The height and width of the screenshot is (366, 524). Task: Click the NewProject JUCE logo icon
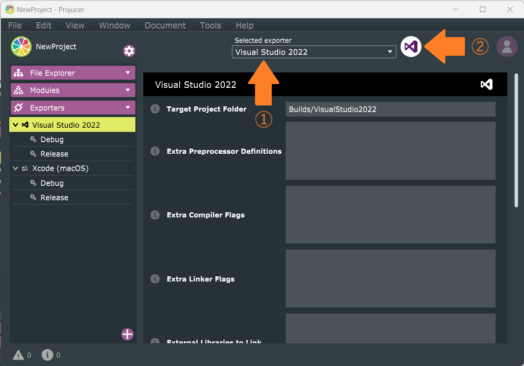21,47
